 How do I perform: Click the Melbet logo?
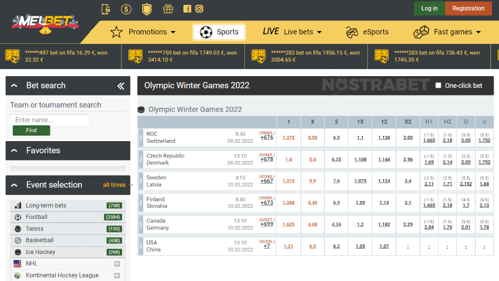click(x=45, y=23)
